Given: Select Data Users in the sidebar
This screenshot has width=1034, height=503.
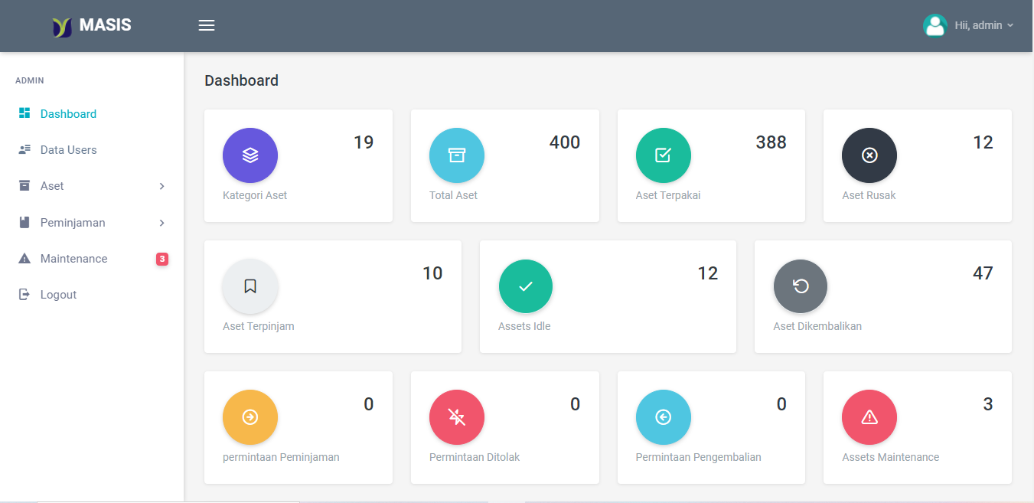Looking at the screenshot, I should point(69,149).
